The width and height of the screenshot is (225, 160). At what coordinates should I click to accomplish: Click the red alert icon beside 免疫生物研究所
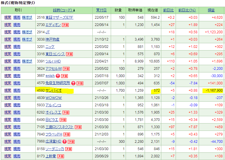coord(73,83)
